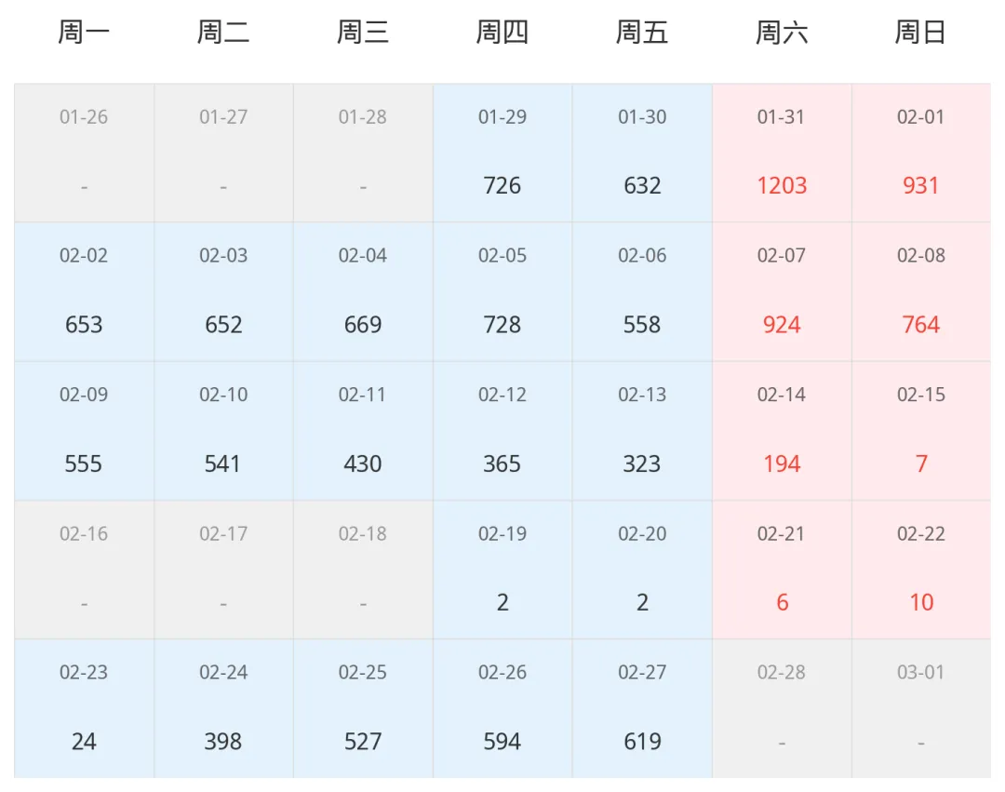Viewport: 1005px width, 792px height.
Task: Click the 02-19 cell showing 2
Action: 502,570
